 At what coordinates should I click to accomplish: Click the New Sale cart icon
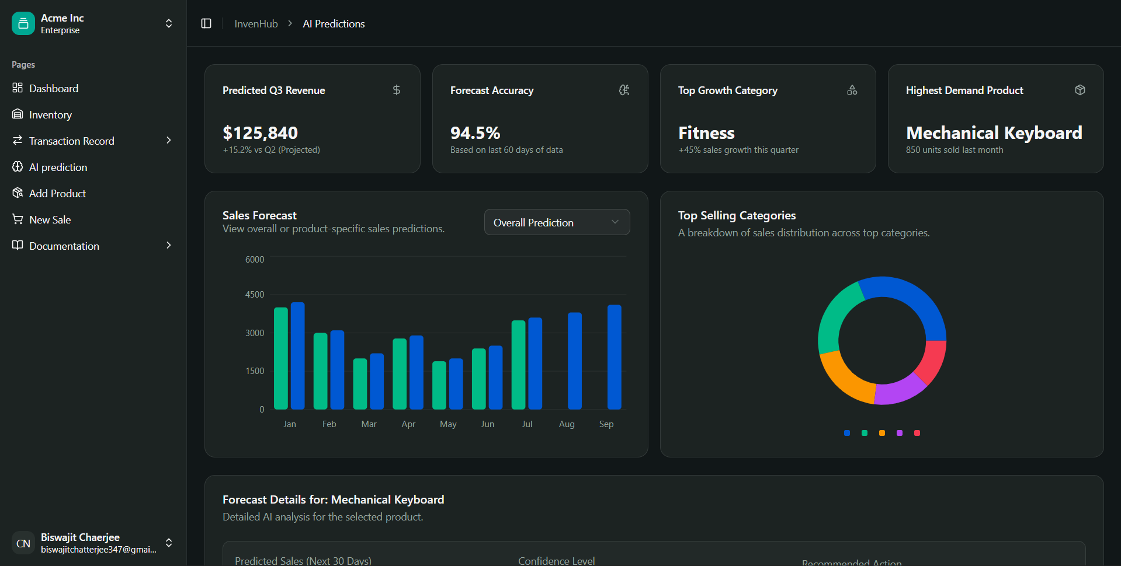point(18,219)
